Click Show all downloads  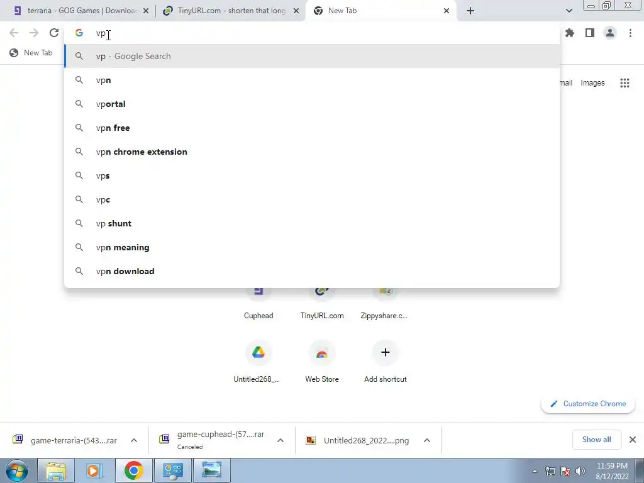(596, 440)
